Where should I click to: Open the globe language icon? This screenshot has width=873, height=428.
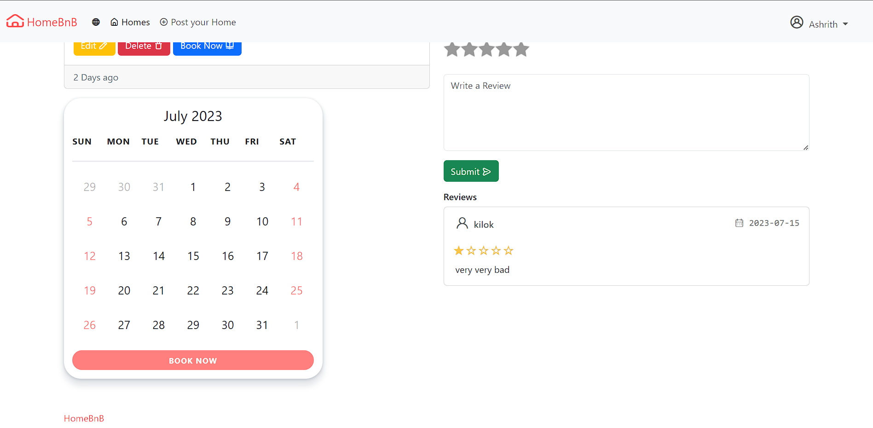(96, 22)
